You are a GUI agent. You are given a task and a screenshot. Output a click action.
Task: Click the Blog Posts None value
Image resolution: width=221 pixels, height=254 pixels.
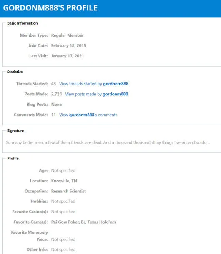(x=56, y=105)
